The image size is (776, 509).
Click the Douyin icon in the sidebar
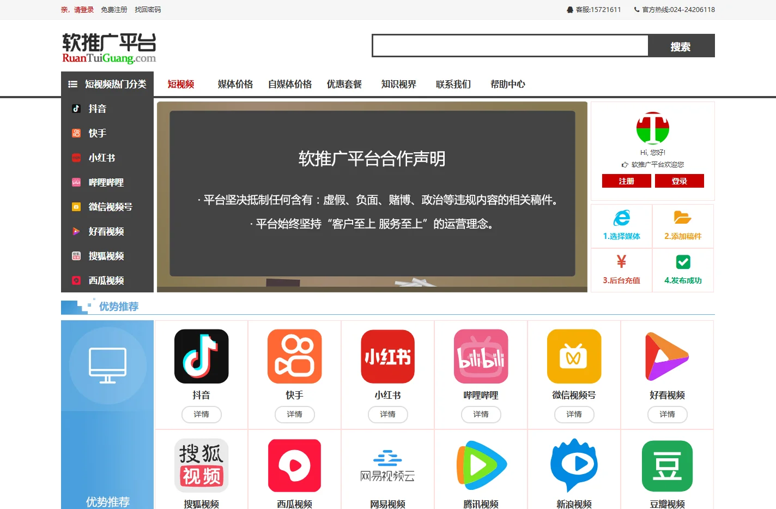pos(76,109)
